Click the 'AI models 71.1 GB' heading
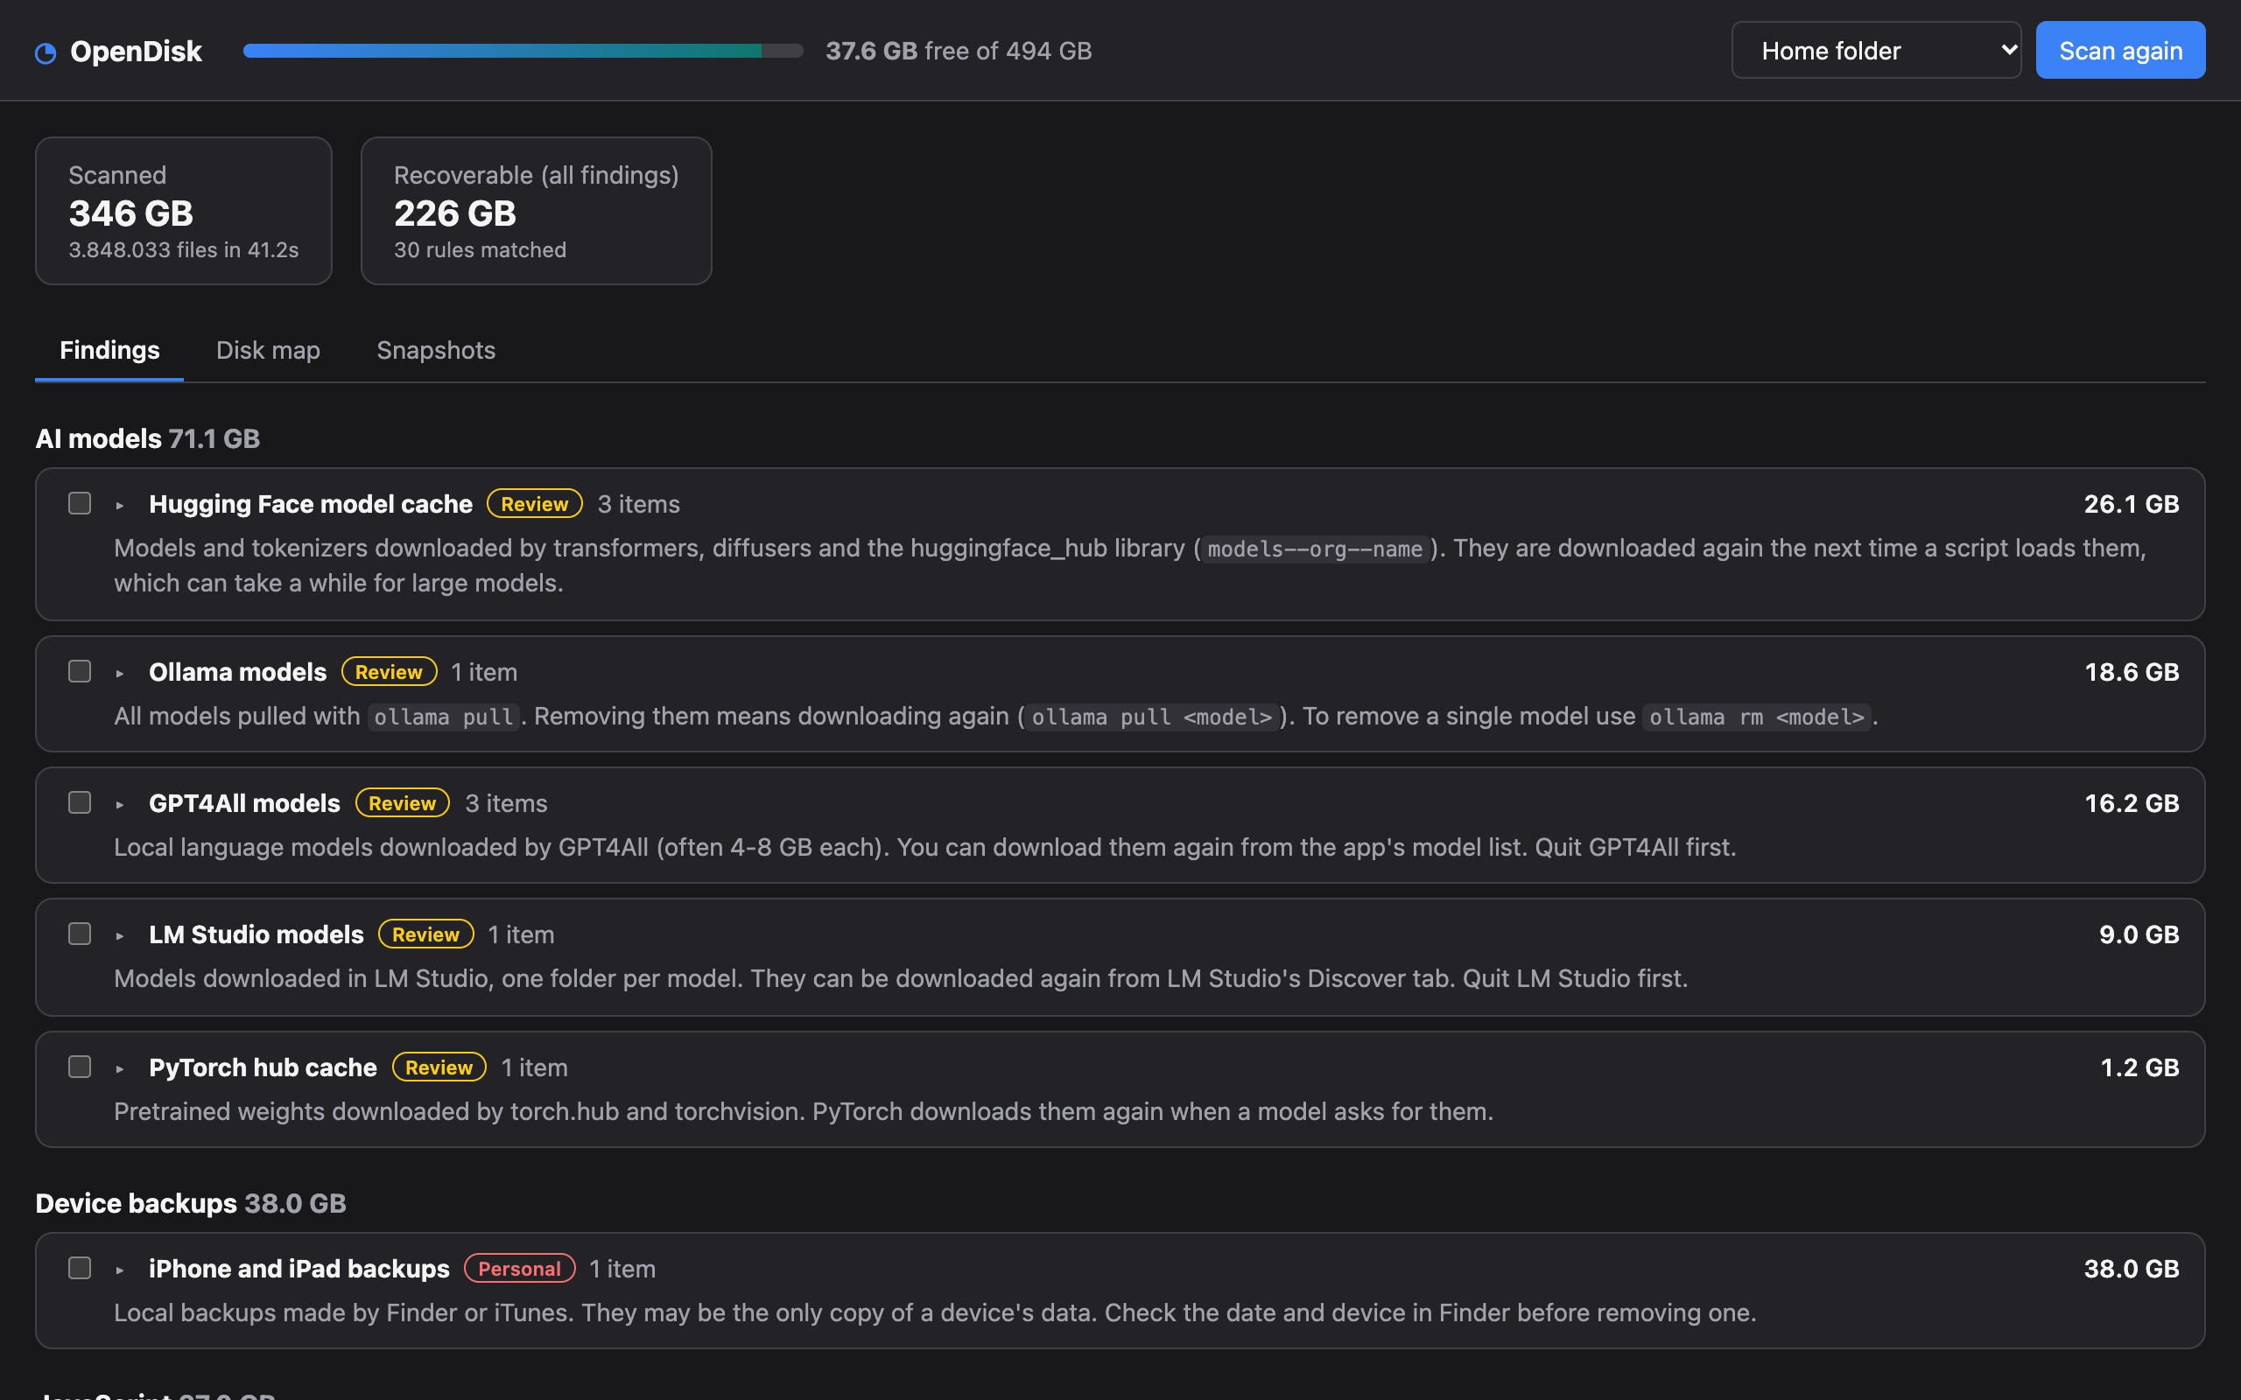This screenshot has height=1400, width=2241. click(x=147, y=439)
